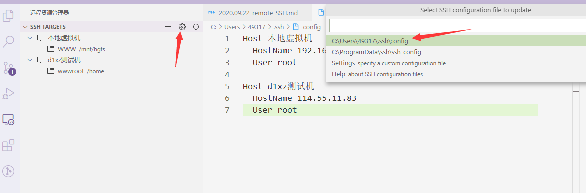Refresh the SSH targets list
Screen dimensions: 586x193
pos(196,27)
